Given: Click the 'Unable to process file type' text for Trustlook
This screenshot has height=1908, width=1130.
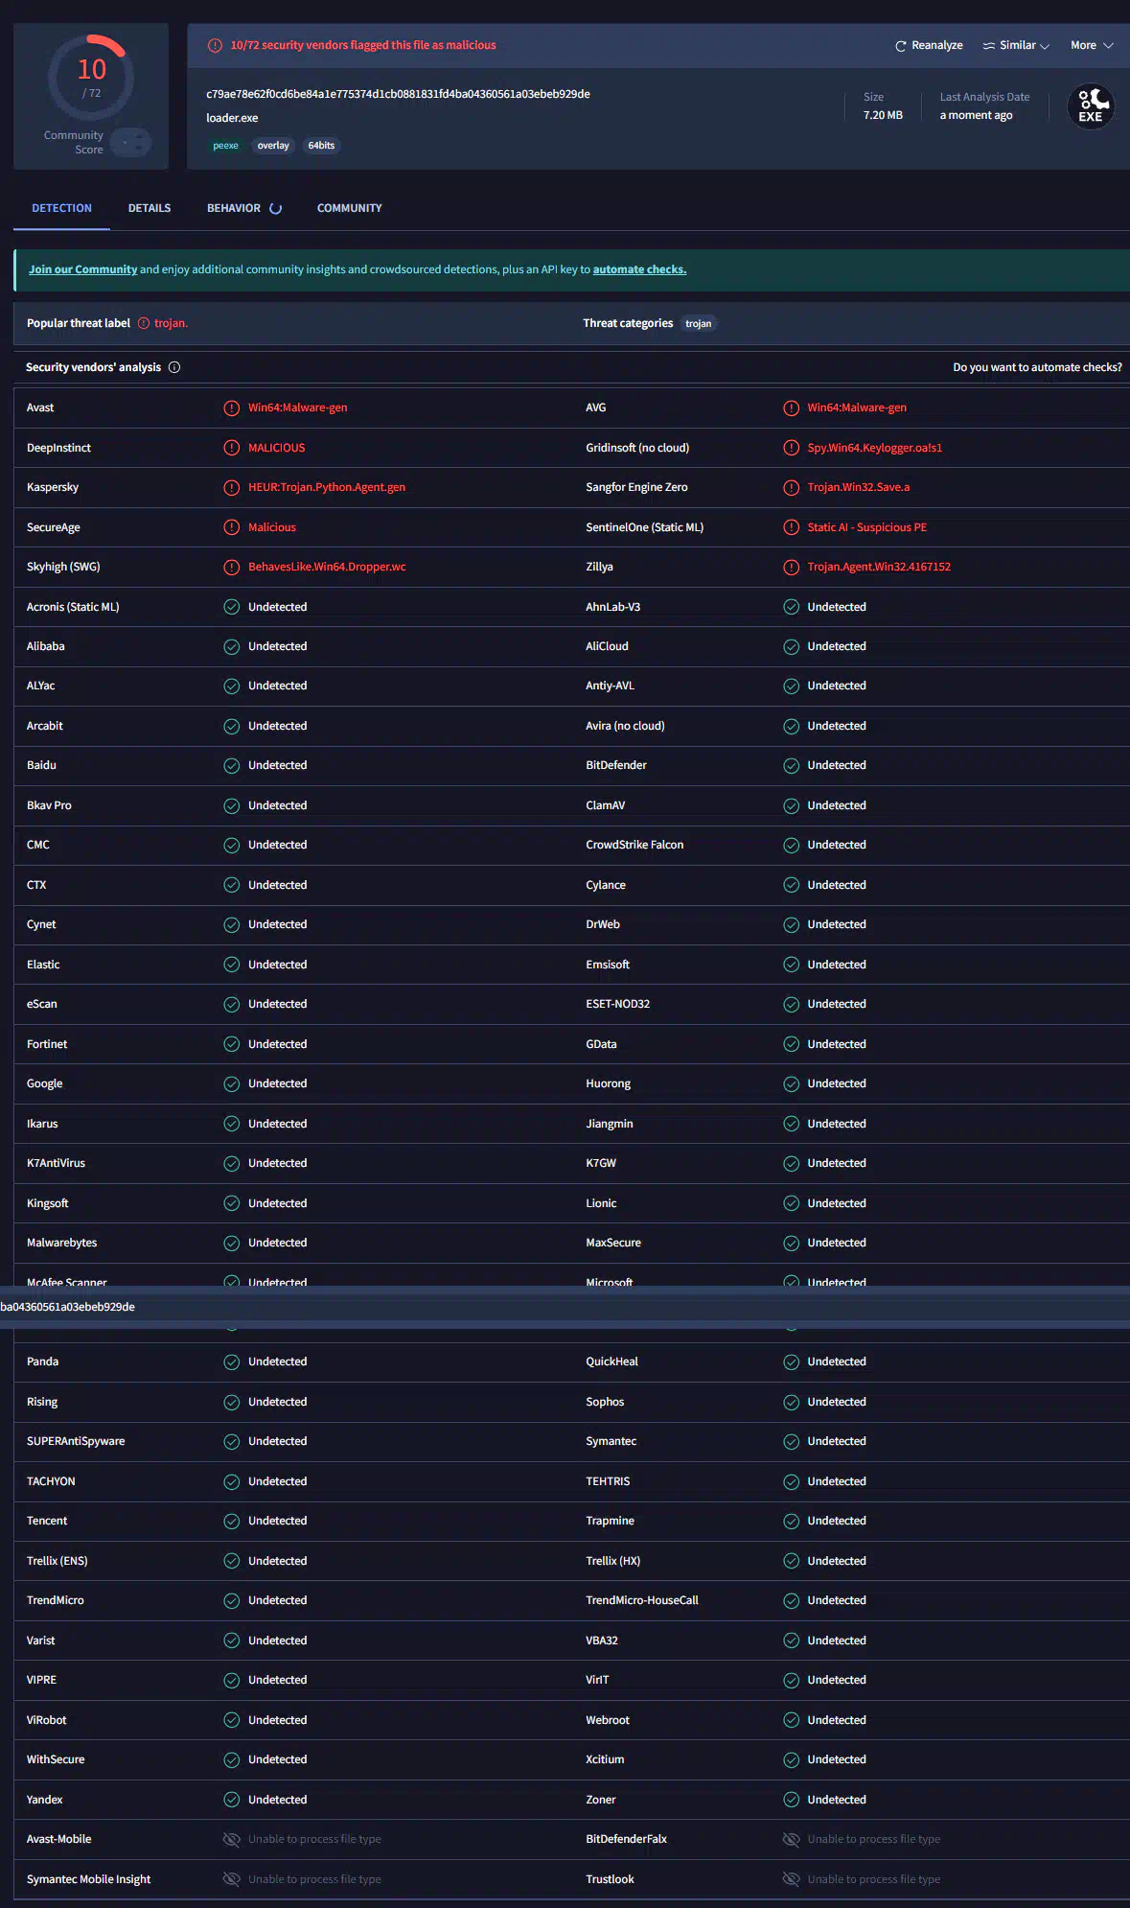Looking at the screenshot, I should 874,1879.
